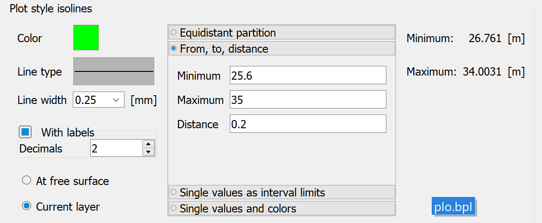Viewport: 542px width, 223px height.
Task: Expand Single values and colors section
Action: click(282, 208)
